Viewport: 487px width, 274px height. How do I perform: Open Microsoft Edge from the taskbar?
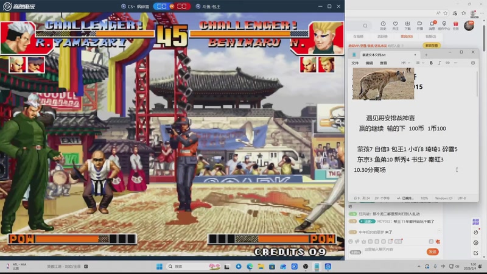click(x=250, y=267)
